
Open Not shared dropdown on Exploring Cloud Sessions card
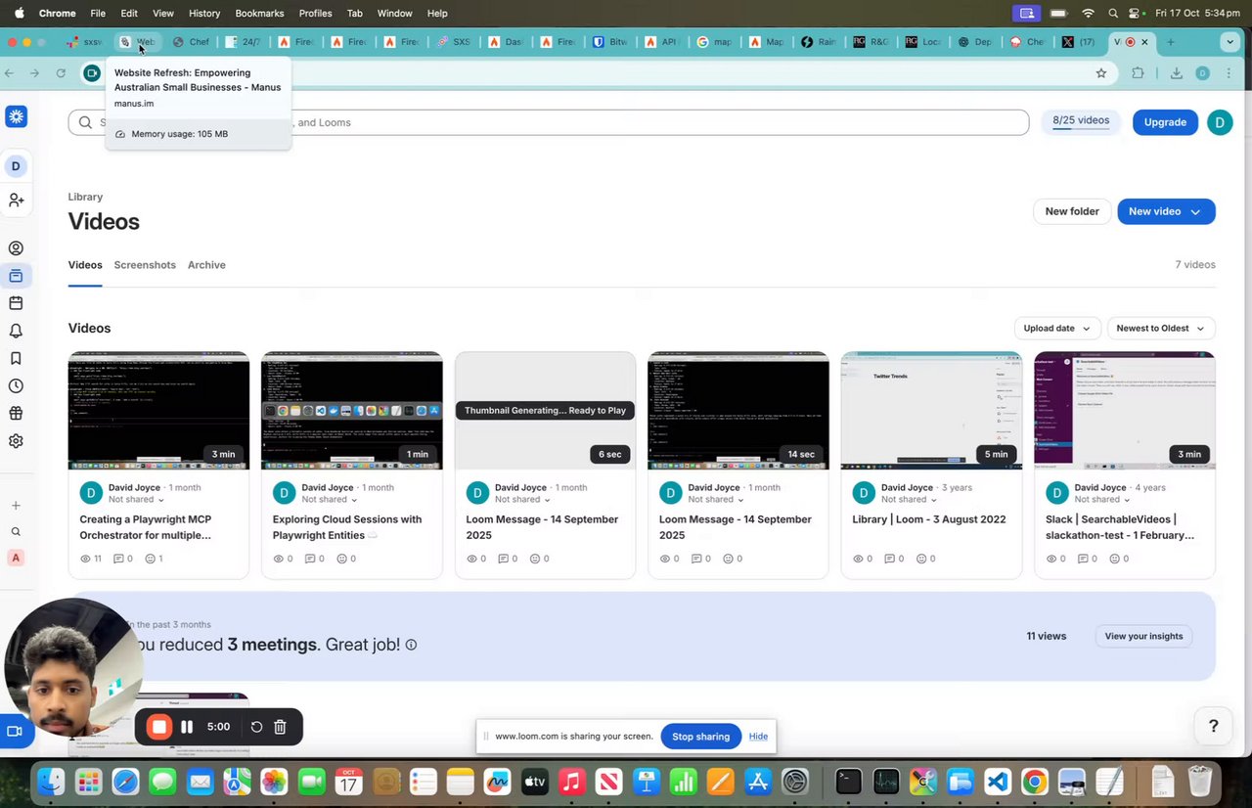click(x=329, y=499)
